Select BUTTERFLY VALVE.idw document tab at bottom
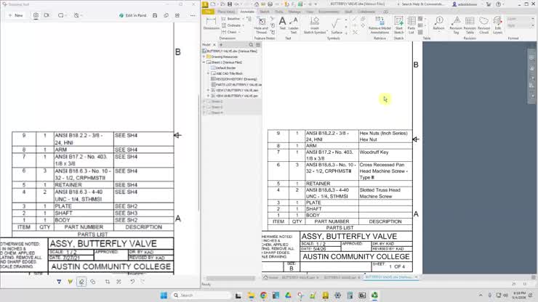This screenshot has height=302, width=538. pos(391,277)
